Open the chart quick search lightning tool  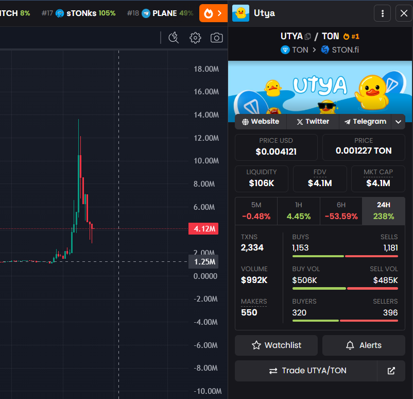point(174,38)
